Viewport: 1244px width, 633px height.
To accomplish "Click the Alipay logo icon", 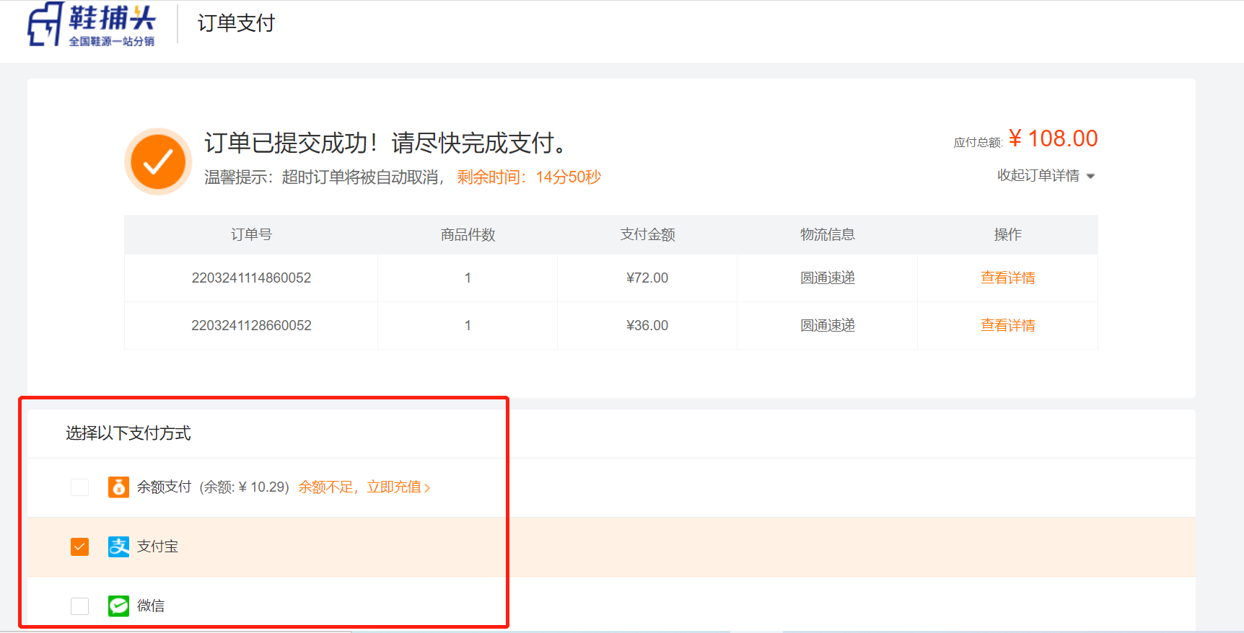I will click(x=118, y=546).
